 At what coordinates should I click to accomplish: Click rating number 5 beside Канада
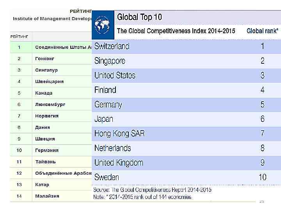coord(19,93)
